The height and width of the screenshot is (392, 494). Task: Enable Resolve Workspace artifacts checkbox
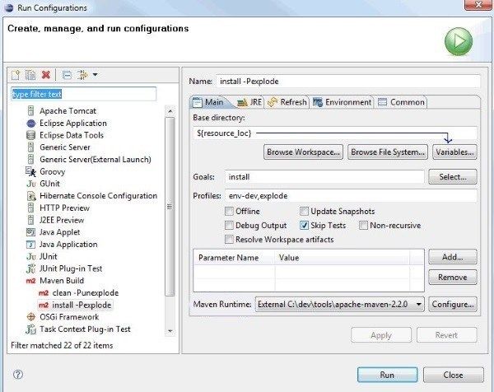[229, 240]
